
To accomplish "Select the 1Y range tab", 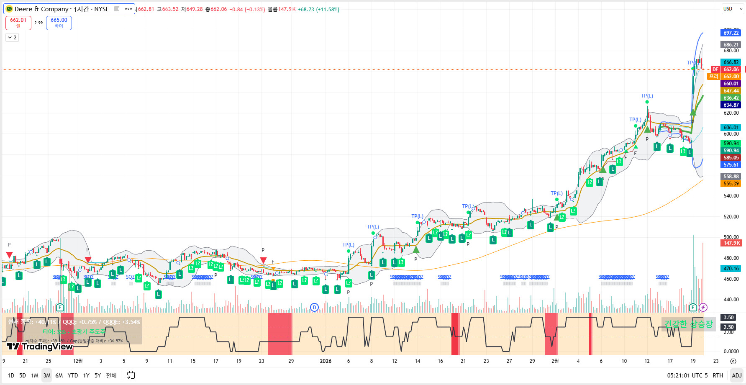I will 86,375.
